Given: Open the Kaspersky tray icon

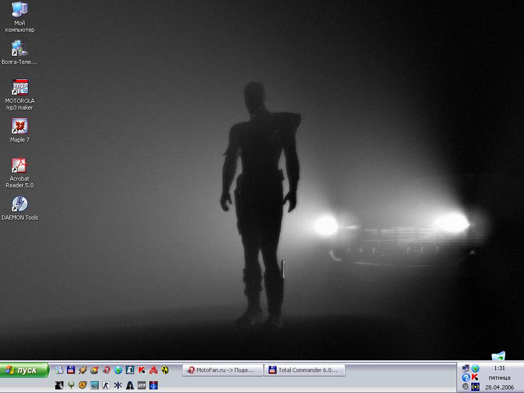Looking at the screenshot, I should coord(475,378).
